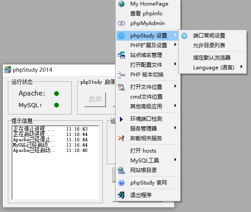Click the 站点域名管理 site icon
Image resolution: width=251 pixels, height=212 pixels.
click(x=121, y=55)
